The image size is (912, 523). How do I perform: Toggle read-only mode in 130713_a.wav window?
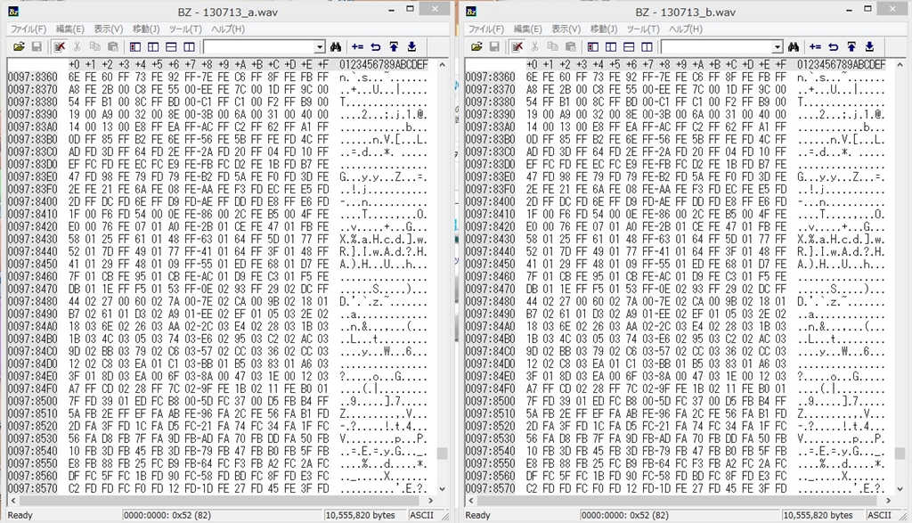(x=59, y=46)
